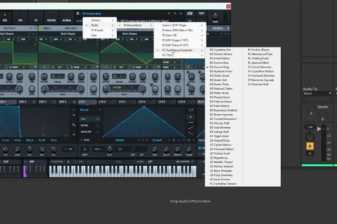Viewport: 337px width, 224px height.
Task: Click the LFO anchor icon
Action: (85, 149)
